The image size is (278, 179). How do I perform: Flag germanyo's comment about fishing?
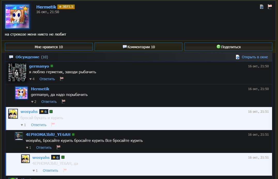[x=61, y=79]
